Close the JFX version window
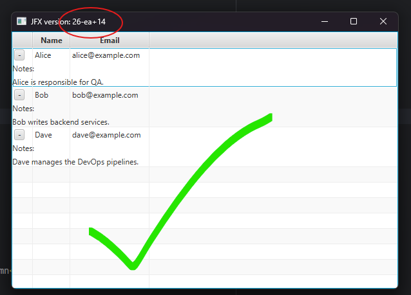411x295 pixels. click(x=383, y=22)
